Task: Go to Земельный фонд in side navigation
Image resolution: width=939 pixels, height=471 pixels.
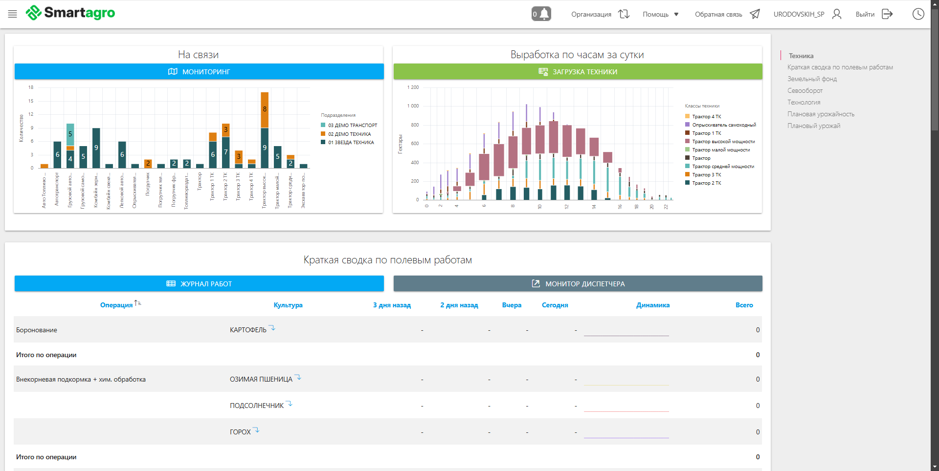Action: (x=812, y=79)
